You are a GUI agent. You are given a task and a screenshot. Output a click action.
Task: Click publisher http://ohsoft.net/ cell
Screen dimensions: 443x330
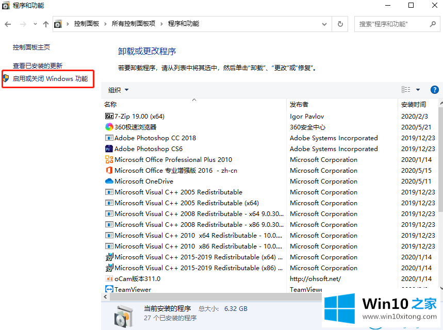coord(315,279)
